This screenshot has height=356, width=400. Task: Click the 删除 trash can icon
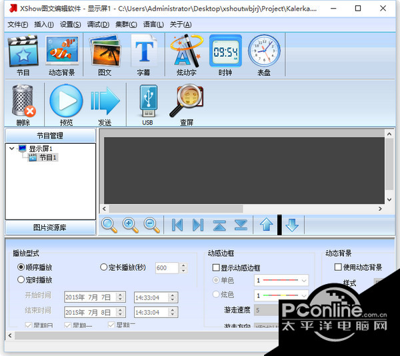tap(23, 100)
